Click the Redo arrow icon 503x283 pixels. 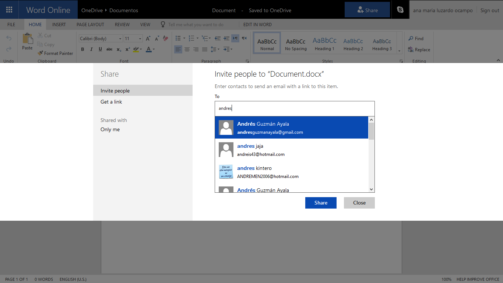click(9, 49)
